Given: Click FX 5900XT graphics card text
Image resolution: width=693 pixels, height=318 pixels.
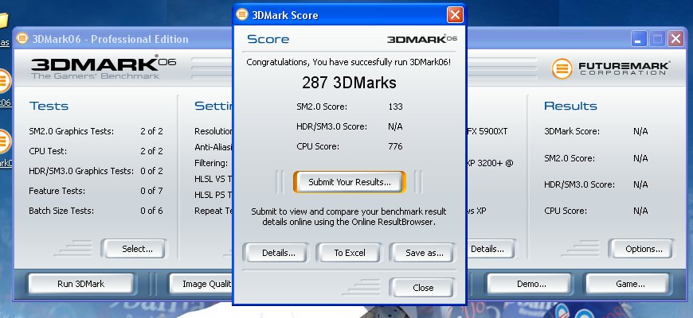Looking at the screenshot, I should [x=487, y=131].
